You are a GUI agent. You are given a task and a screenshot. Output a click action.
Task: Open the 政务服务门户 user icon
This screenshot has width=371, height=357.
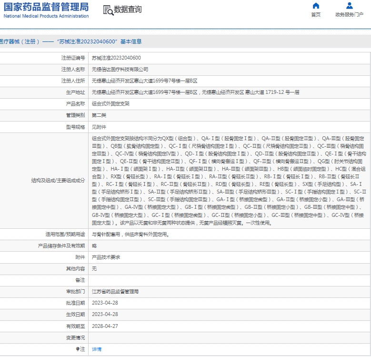tap(349, 6)
